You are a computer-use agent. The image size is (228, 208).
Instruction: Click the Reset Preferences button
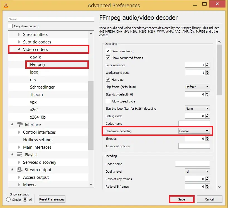(x=52, y=199)
